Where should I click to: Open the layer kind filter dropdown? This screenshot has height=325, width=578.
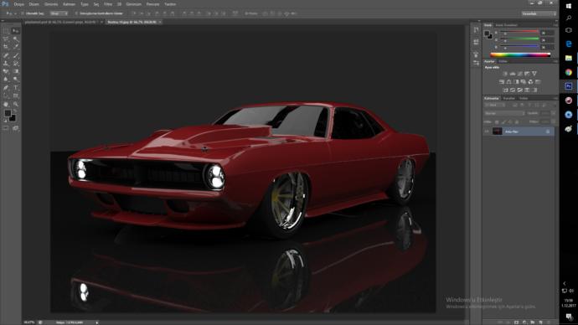495,106
